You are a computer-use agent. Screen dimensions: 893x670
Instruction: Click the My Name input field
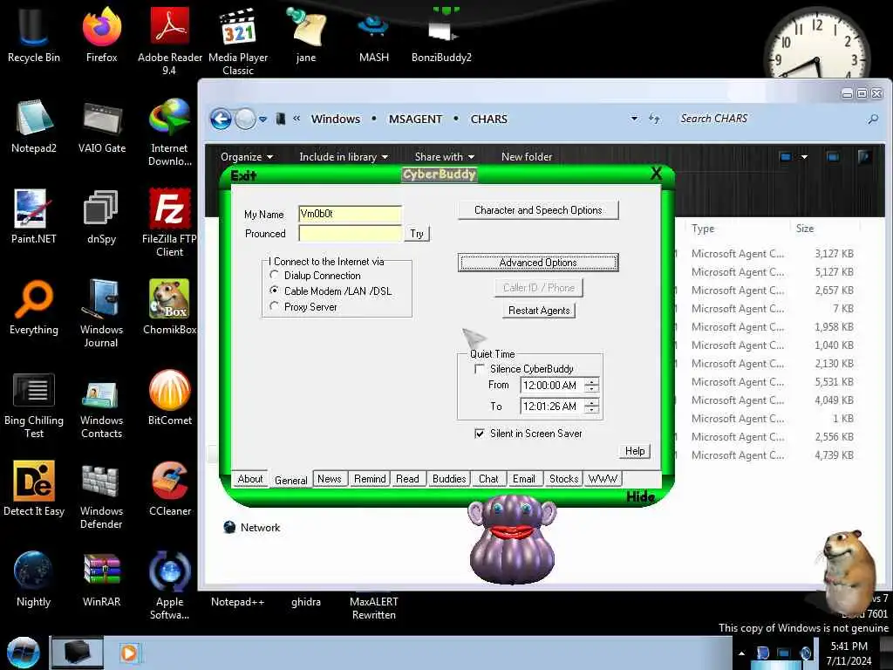[x=350, y=214]
